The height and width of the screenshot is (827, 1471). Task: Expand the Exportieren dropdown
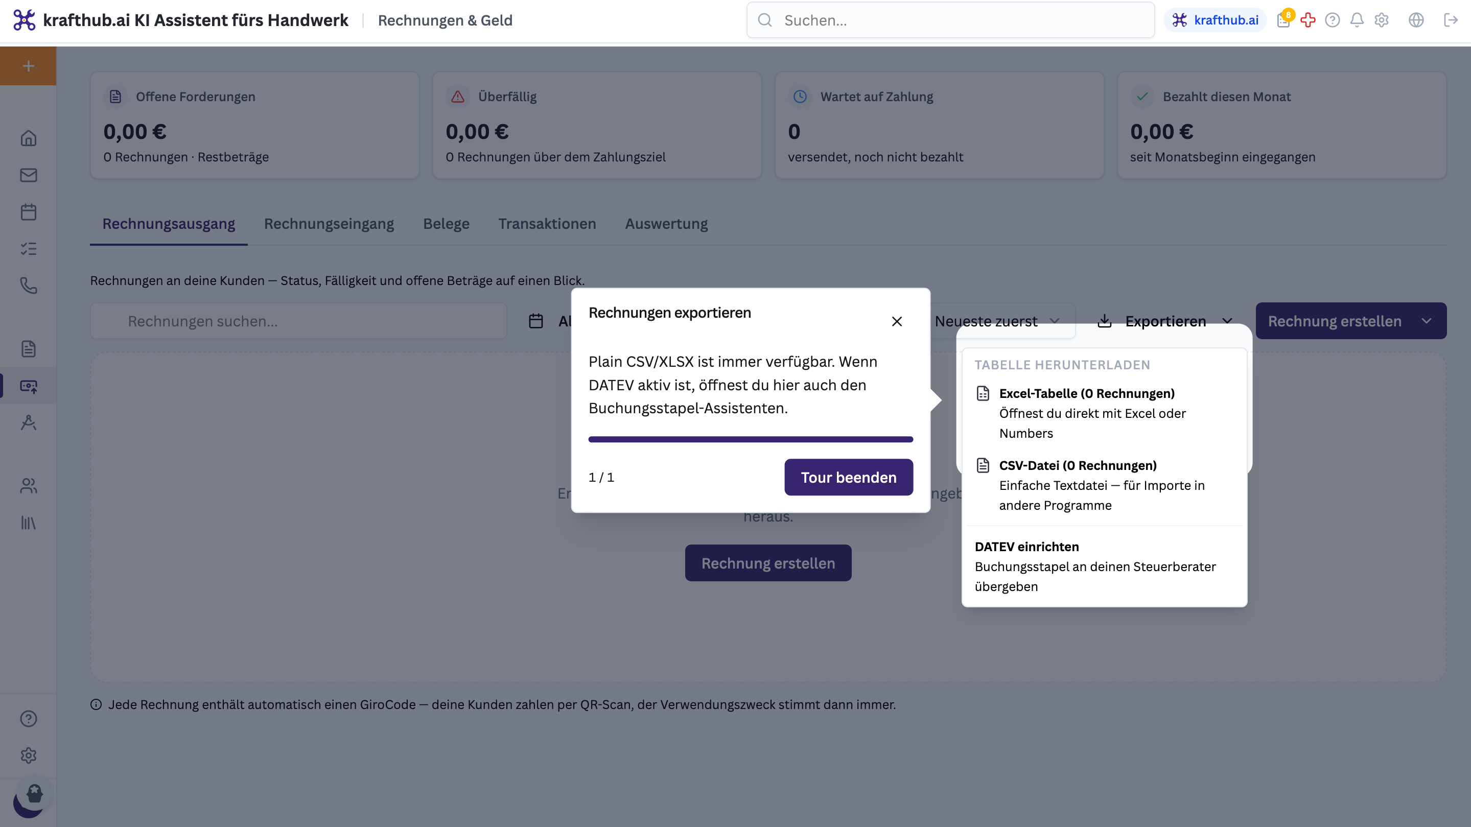click(x=1165, y=321)
